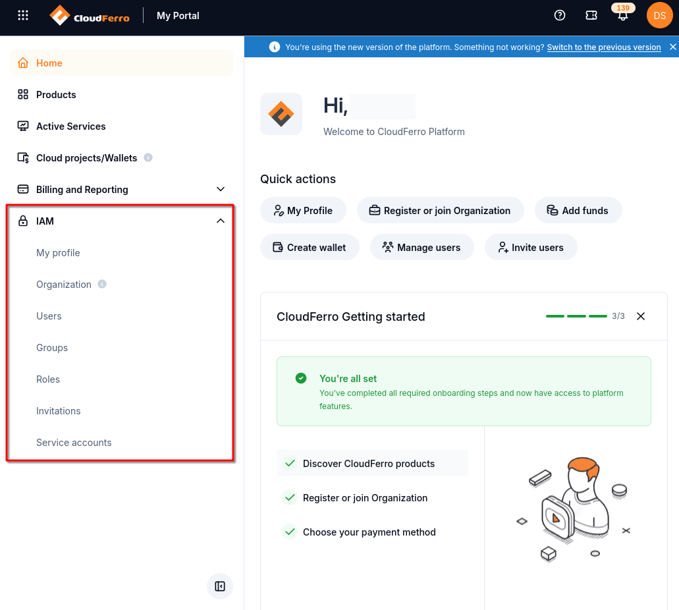
Task: Click the CloudFerro tile icon beside greeting
Action: click(281, 114)
